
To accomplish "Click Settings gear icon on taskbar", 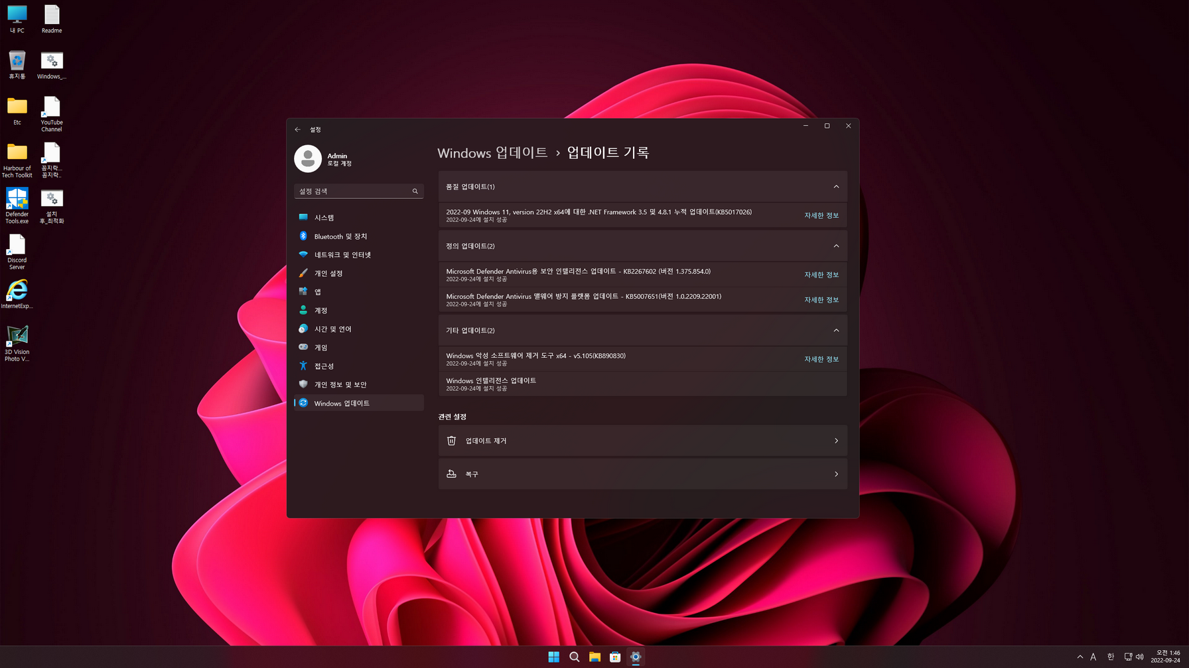I will 636,657.
